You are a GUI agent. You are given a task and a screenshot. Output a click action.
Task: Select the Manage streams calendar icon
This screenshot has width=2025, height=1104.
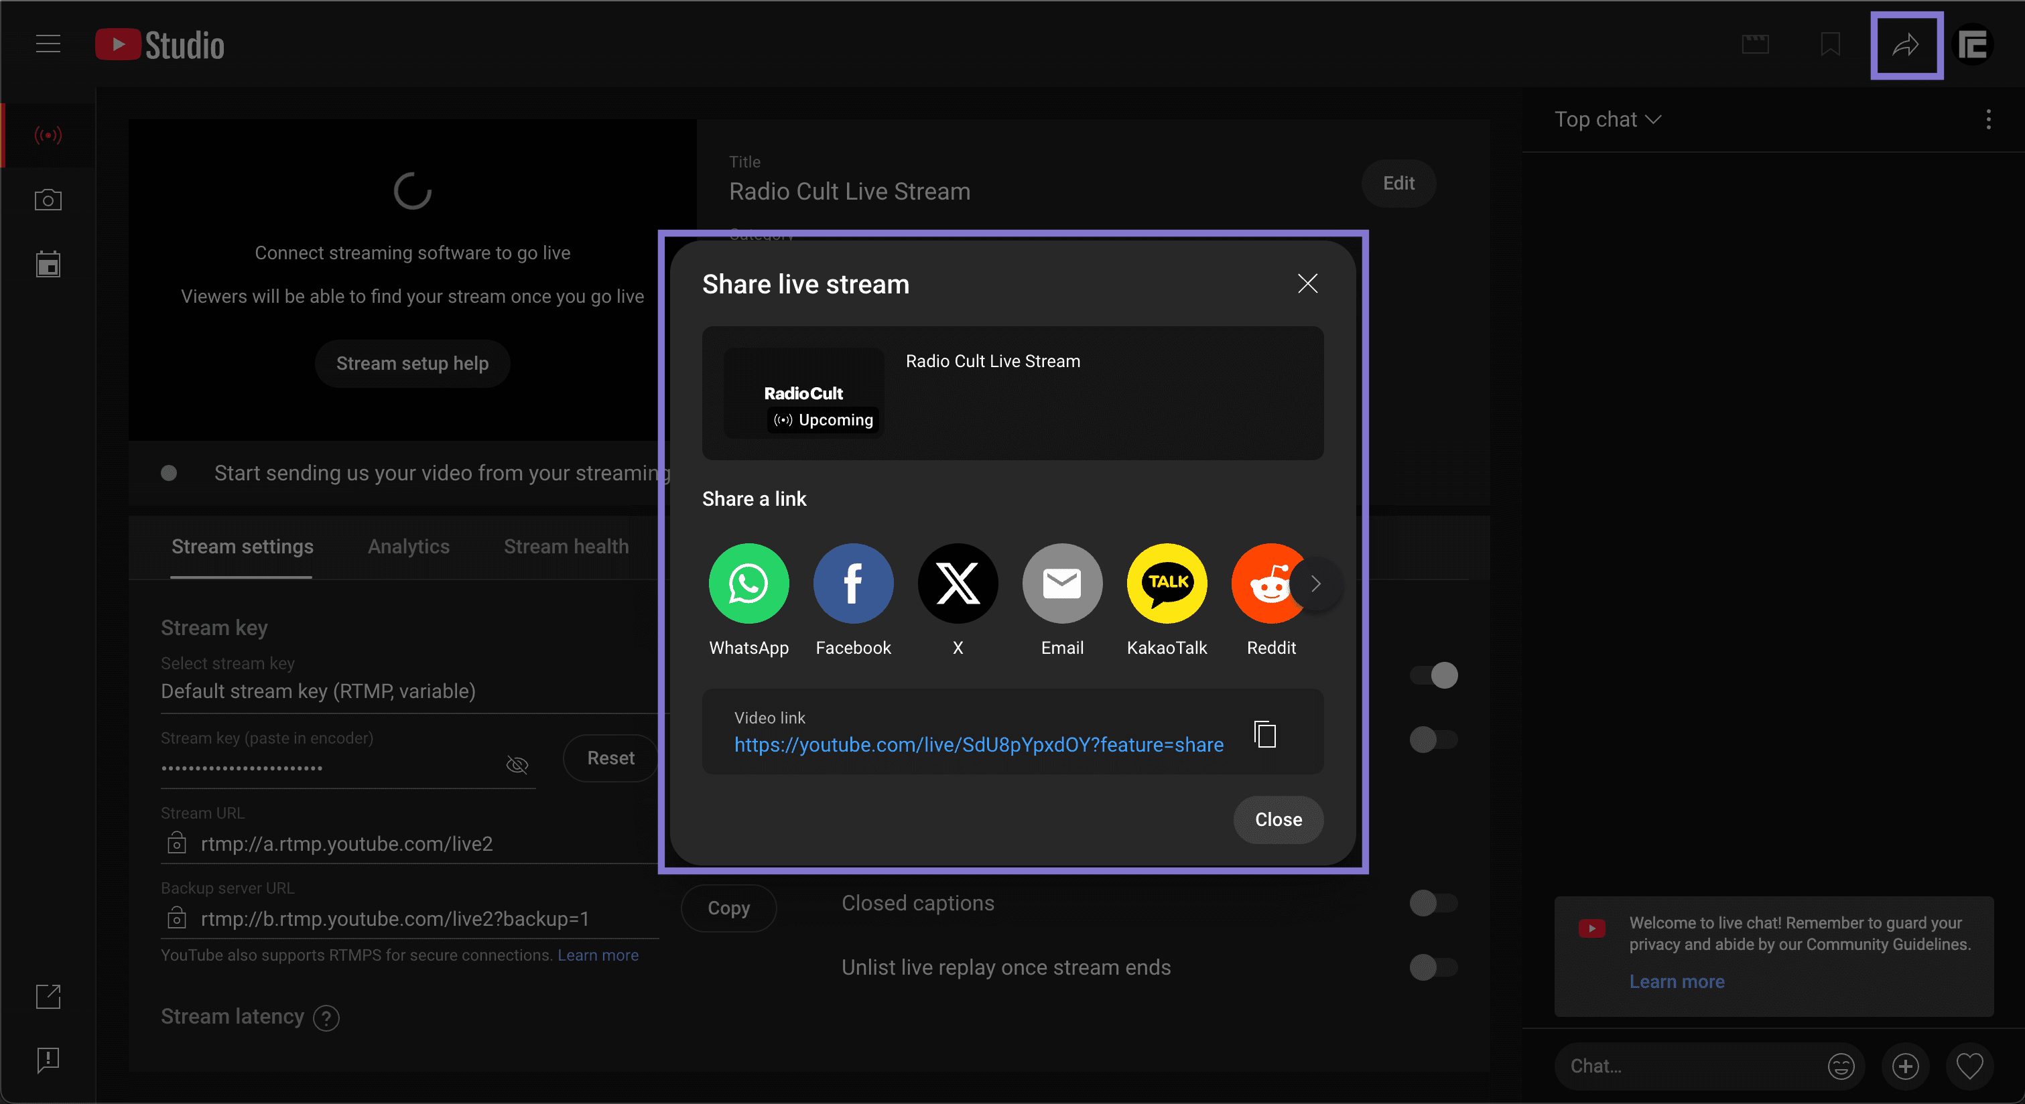(48, 263)
